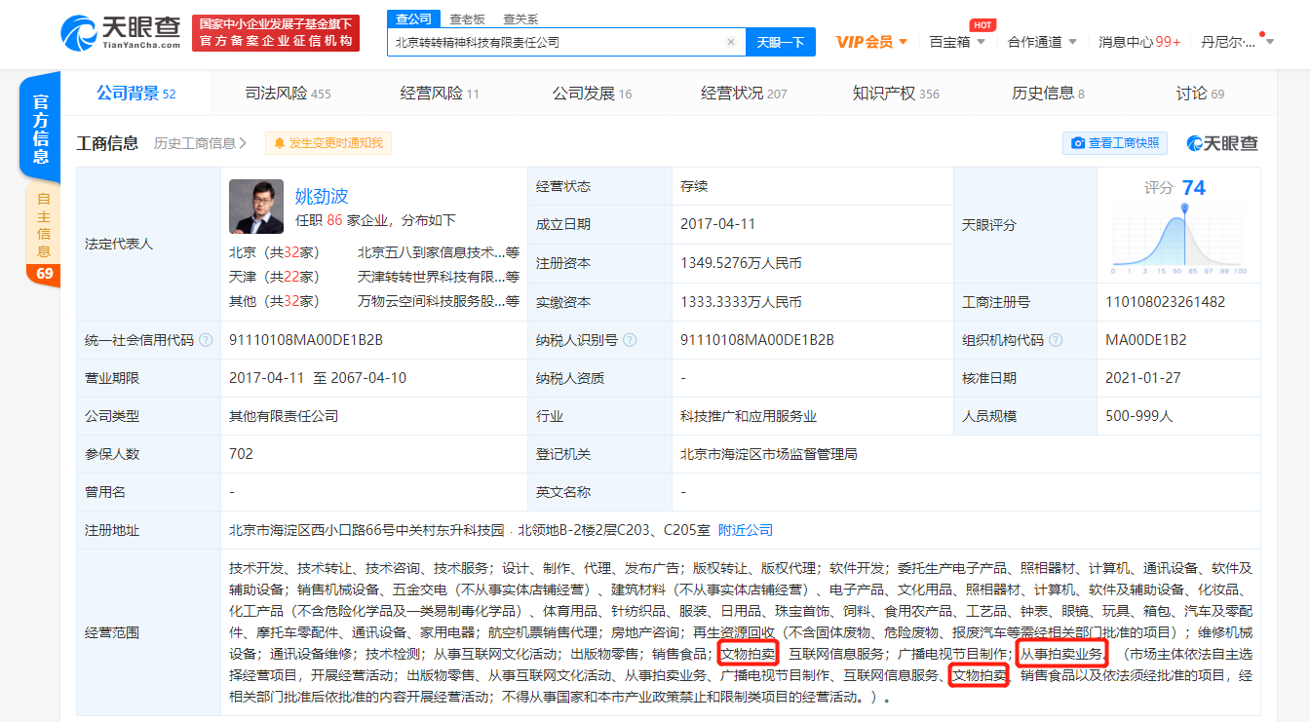This screenshot has width=1310, height=722.
Task: Open the 附近公司 link
Action: (x=745, y=530)
